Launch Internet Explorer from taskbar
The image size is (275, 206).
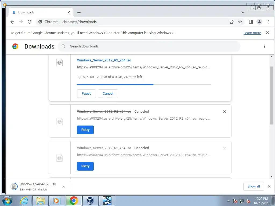(x=24, y=201)
